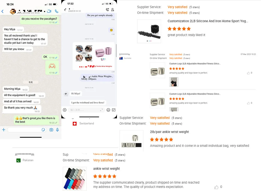Start a video call in WhatsApp chat
Viewport: 261px width, 191px height.
point(49,11)
